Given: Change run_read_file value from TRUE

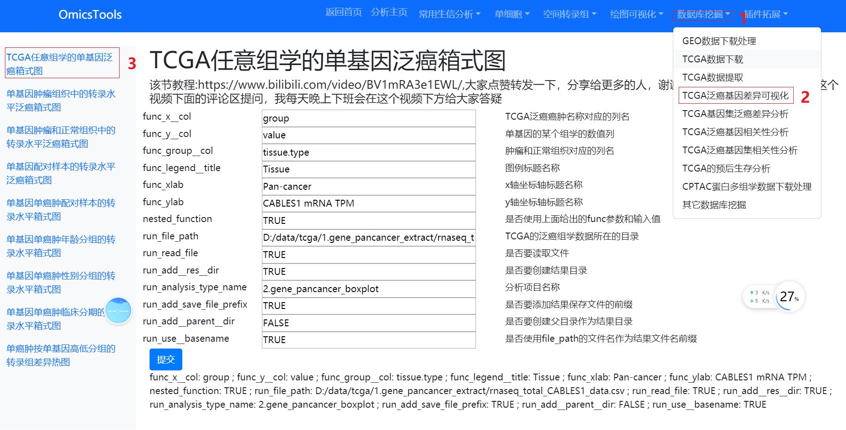Looking at the screenshot, I should click(368, 254).
